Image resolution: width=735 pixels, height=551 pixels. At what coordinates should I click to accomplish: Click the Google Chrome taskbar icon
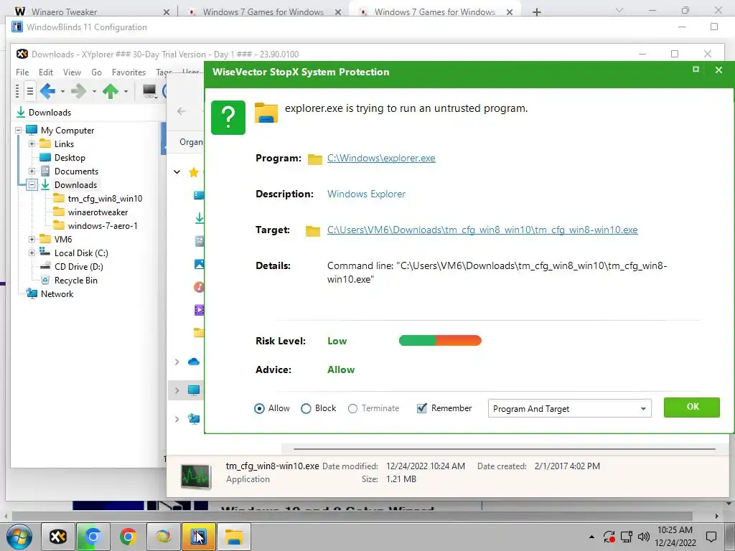tap(128, 537)
